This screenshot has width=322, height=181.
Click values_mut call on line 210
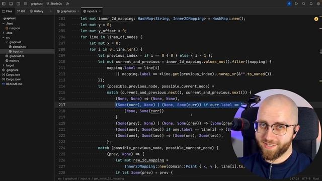coord(214,62)
